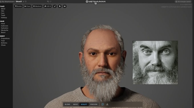The height and width of the screenshot is (108, 194).
Task: Open the Skin section under Face
Action: pos(3,11)
